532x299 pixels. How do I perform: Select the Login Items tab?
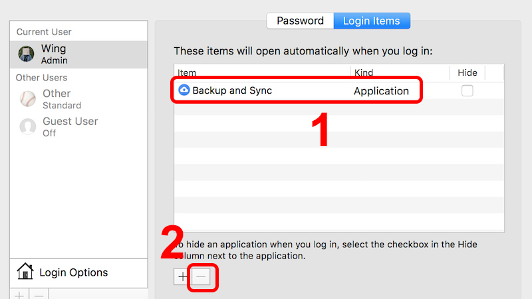(x=372, y=21)
